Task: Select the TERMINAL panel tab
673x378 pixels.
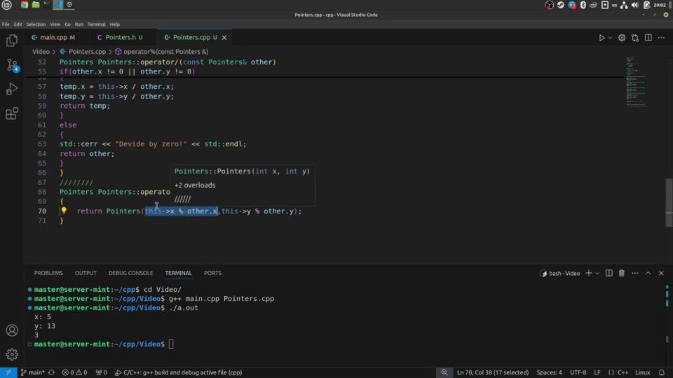Action: 179,273
